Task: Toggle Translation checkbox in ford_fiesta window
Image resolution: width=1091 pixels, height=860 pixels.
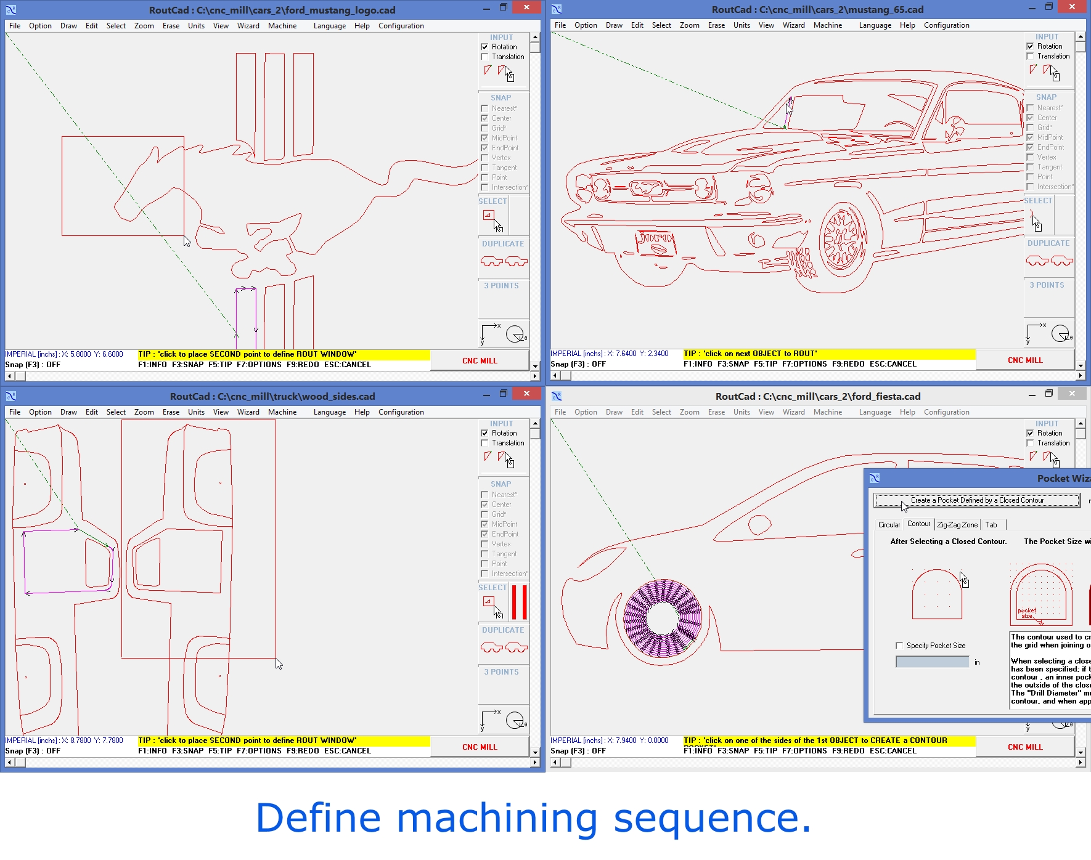Action: point(1030,443)
